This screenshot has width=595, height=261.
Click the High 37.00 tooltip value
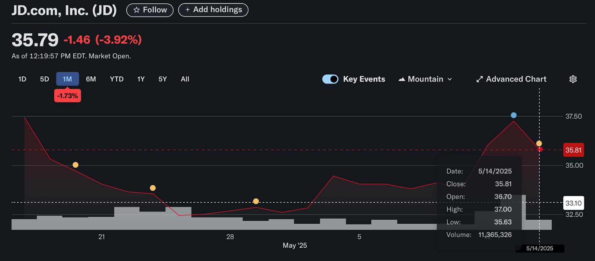503,209
